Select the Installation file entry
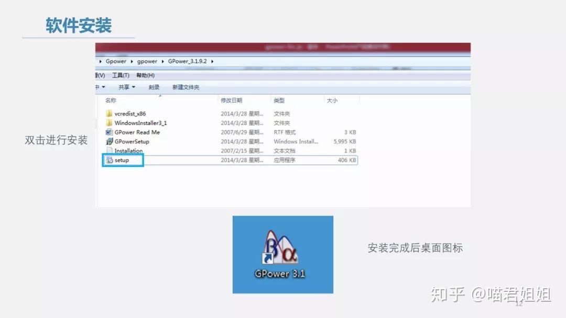 (129, 151)
